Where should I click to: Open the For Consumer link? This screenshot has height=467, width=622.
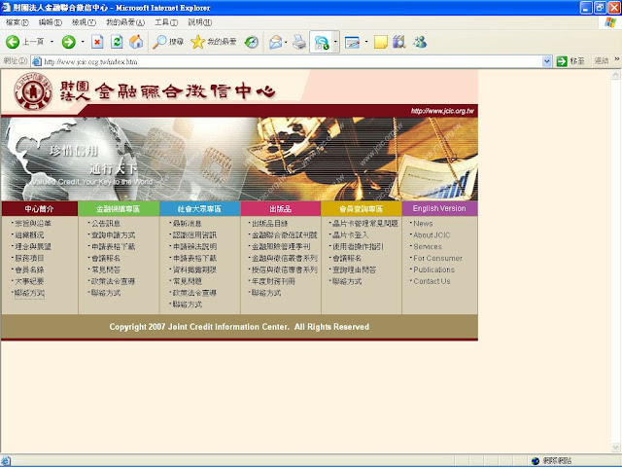pyautogui.click(x=437, y=258)
